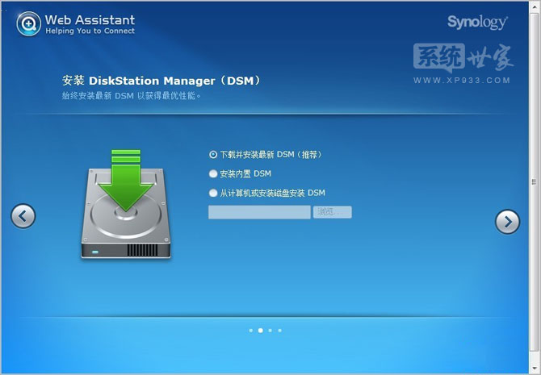Screen dimensions: 541x375
Task: Proceed with the right arrow button
Action: (x=507, y=222)
